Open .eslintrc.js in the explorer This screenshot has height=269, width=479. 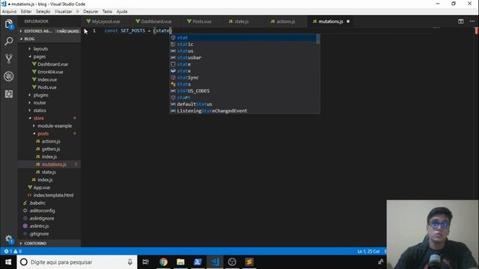pyautogui.click(x=39, y=226)
